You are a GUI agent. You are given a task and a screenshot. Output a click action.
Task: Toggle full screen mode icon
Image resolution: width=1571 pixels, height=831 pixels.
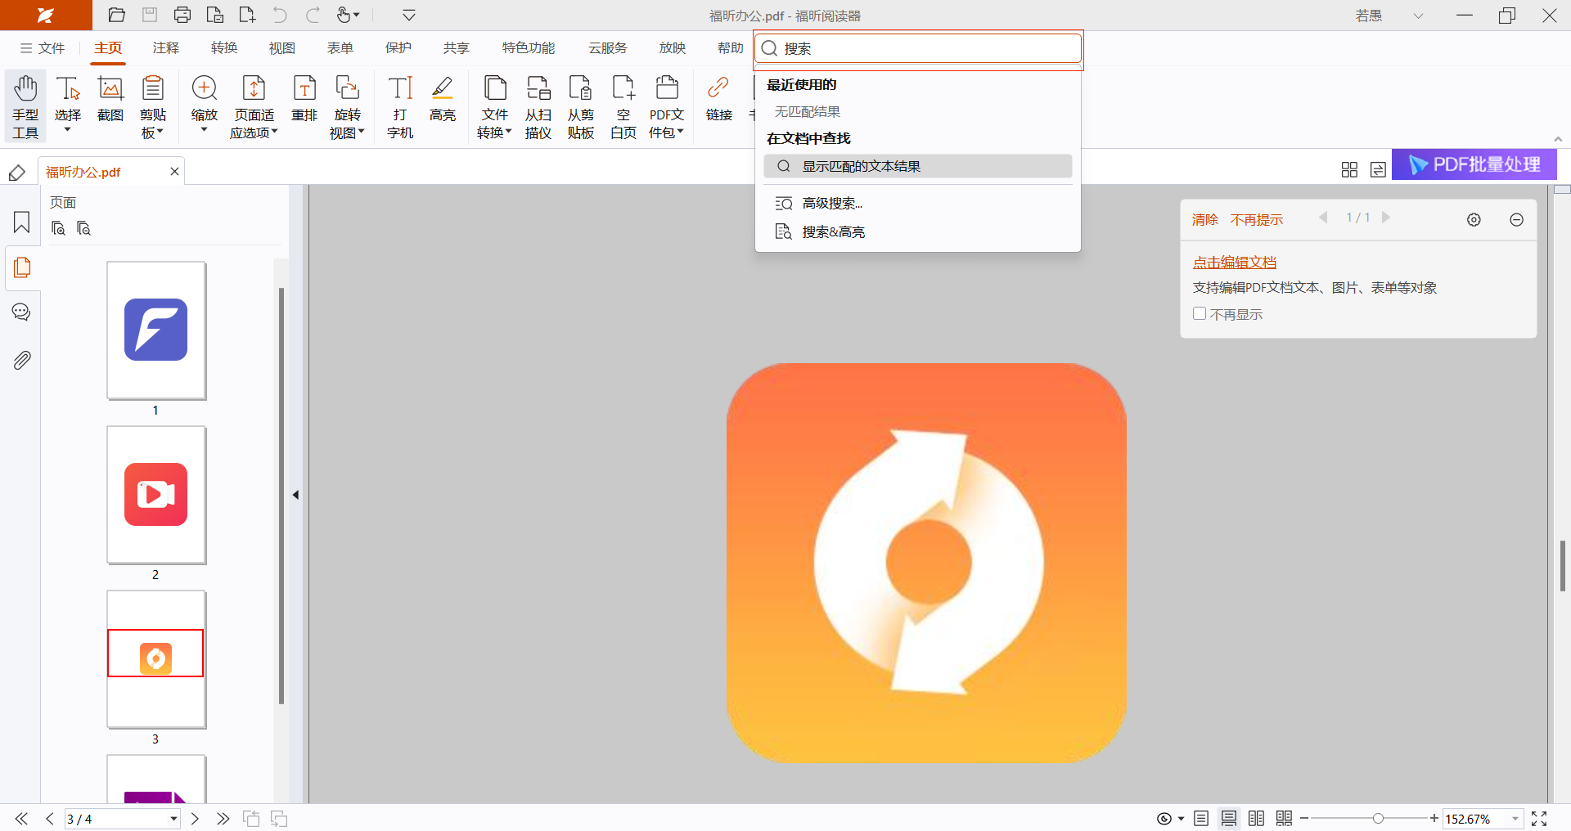[1539, 819]
